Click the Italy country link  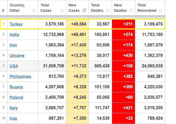13,108
